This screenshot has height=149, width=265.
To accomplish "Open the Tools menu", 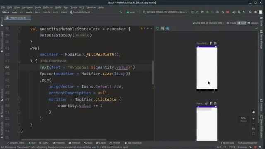I will [x=74, y=7].
